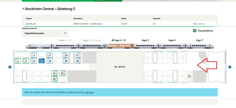Collapse the Välj plats expander
Image resolution: width=236 pixels, height=108 pixels.
tap(199, 24)
